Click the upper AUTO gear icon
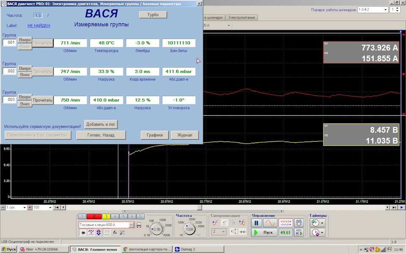Screen dimensions: 406x254 coord(299,223)
